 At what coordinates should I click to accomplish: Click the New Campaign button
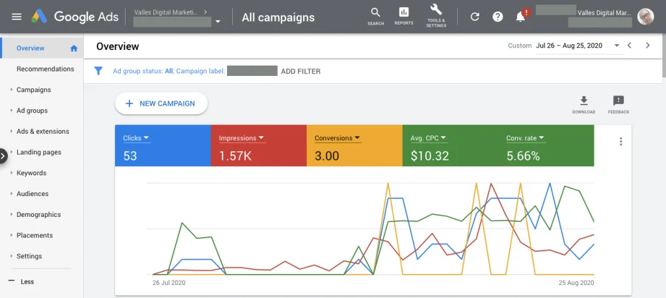point(161,103)
